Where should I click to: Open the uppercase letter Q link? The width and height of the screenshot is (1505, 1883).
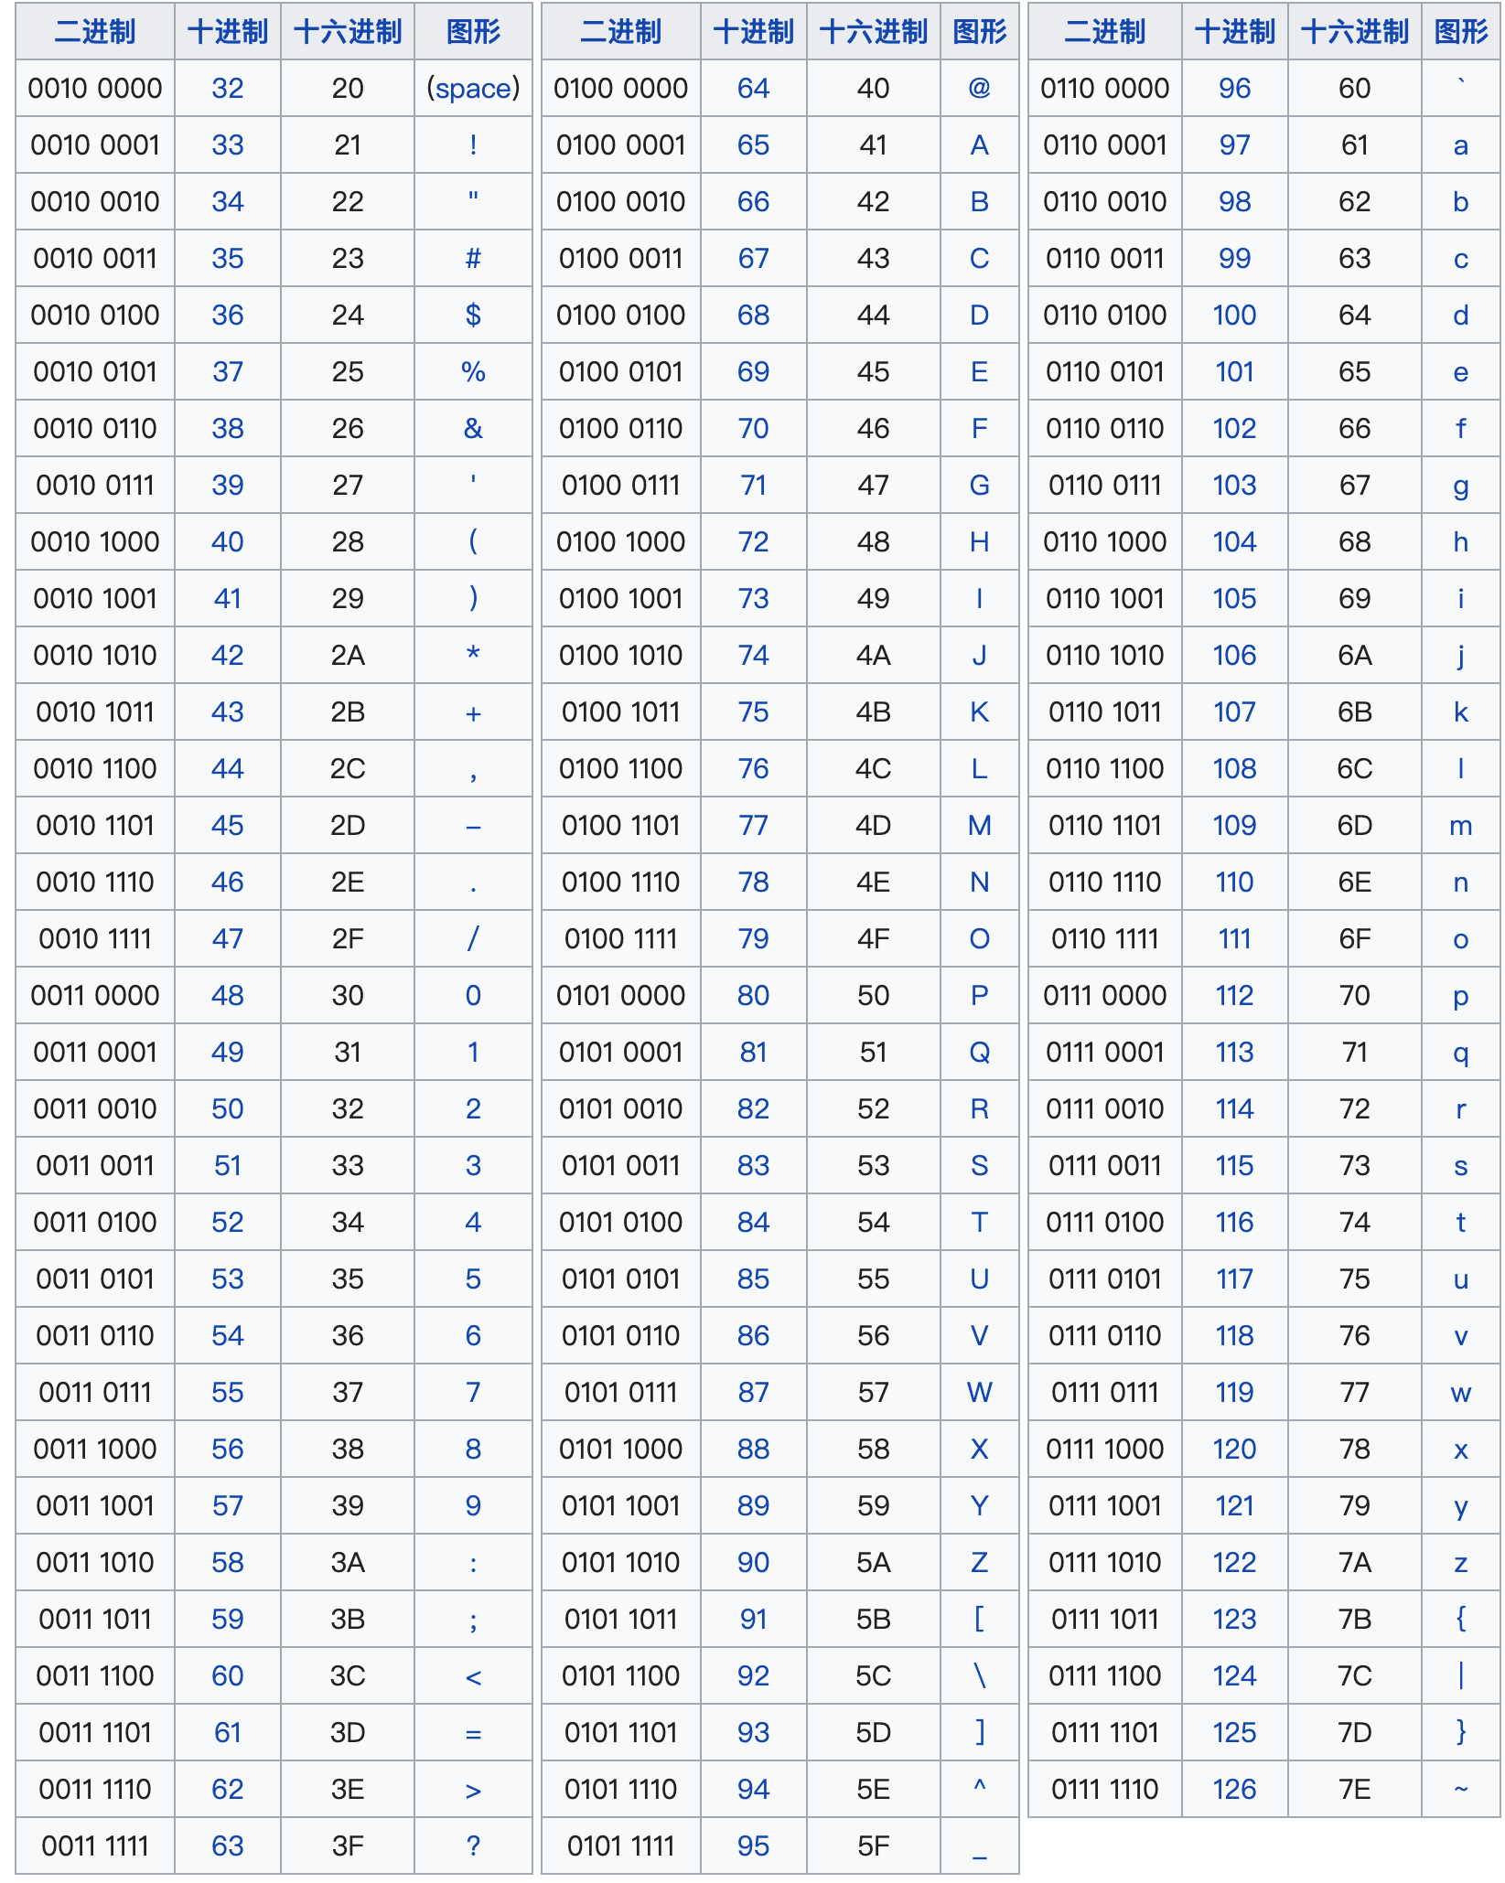979,1053
